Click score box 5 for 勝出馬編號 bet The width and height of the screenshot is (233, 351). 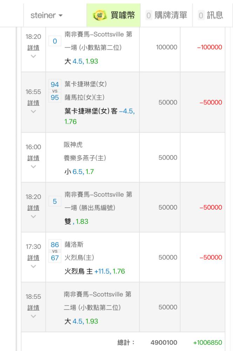tap(55, 201)
